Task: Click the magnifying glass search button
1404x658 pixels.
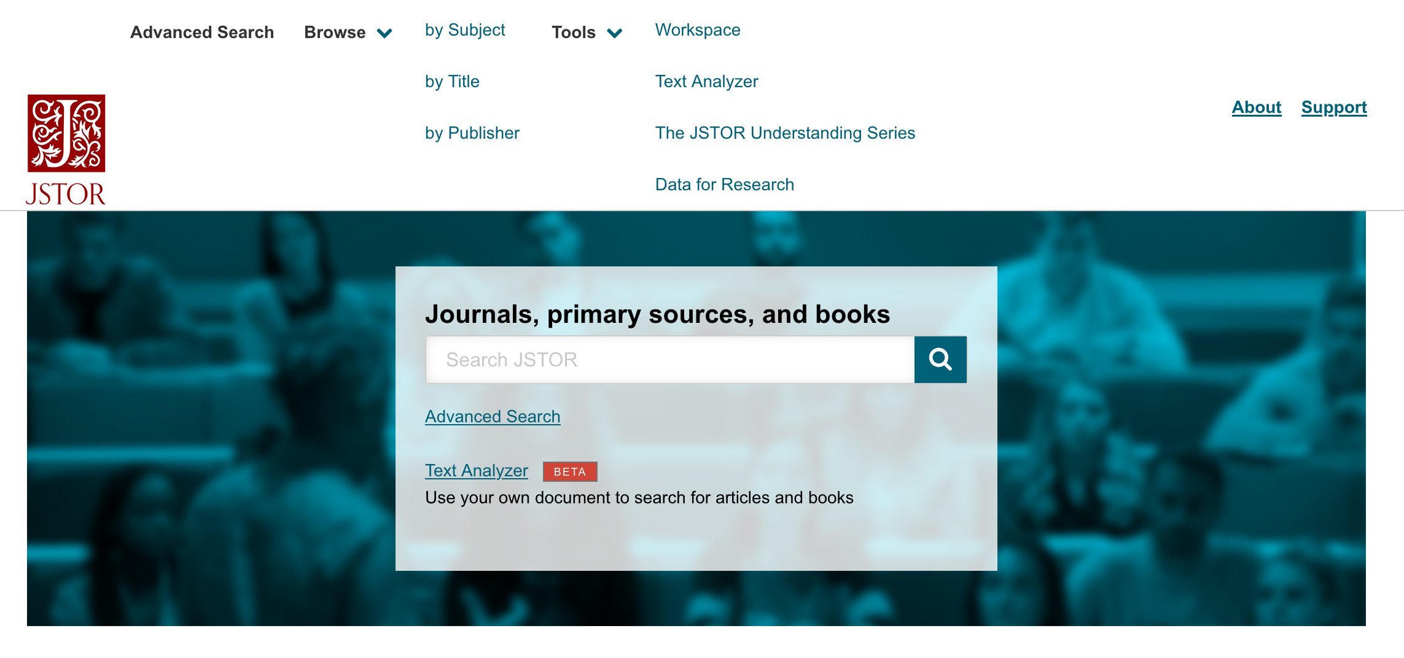Action: (x=940, y=360)
